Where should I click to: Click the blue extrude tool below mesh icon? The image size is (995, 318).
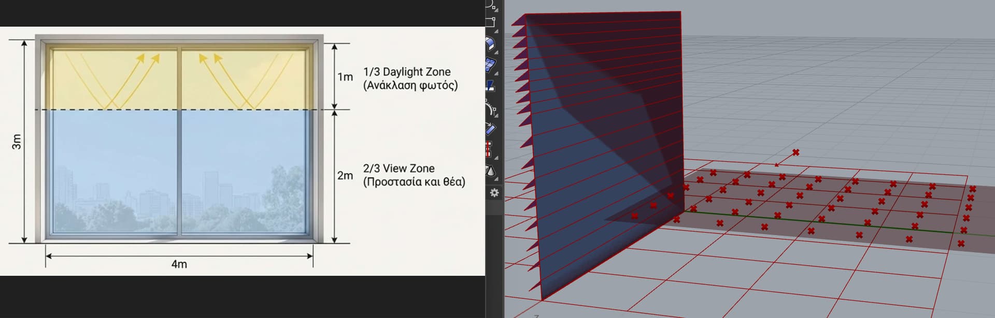pyautogui.click(x=490, y=86)
